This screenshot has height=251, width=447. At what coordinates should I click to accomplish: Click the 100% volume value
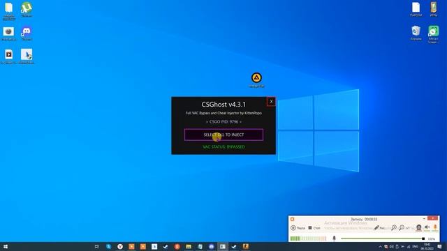(x=432, y=239)
